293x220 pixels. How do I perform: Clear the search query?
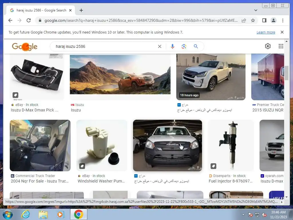click(159, 46)
